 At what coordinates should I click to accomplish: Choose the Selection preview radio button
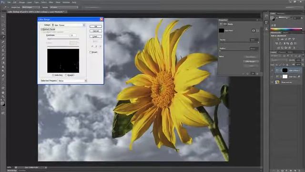tap(53, 75)
